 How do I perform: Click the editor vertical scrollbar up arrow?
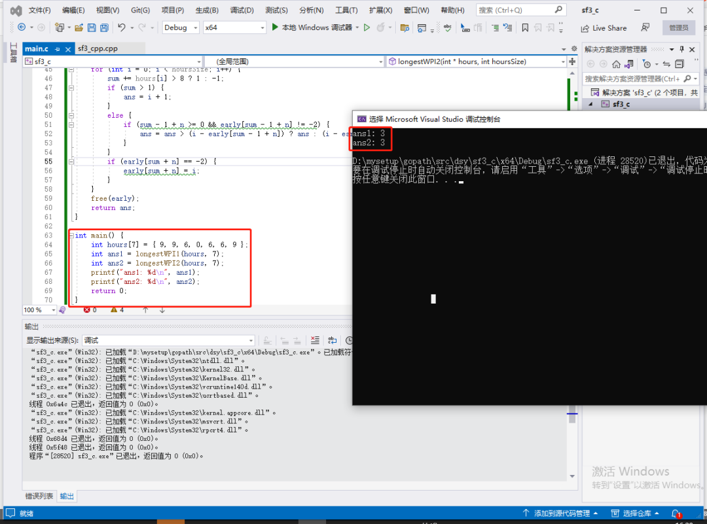[x=572, y=73]
